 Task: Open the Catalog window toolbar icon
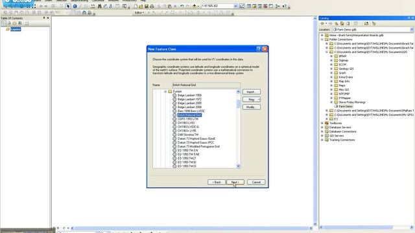pos(254,6)
